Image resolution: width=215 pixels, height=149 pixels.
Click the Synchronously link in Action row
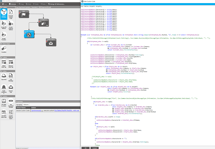click(36, 111)
